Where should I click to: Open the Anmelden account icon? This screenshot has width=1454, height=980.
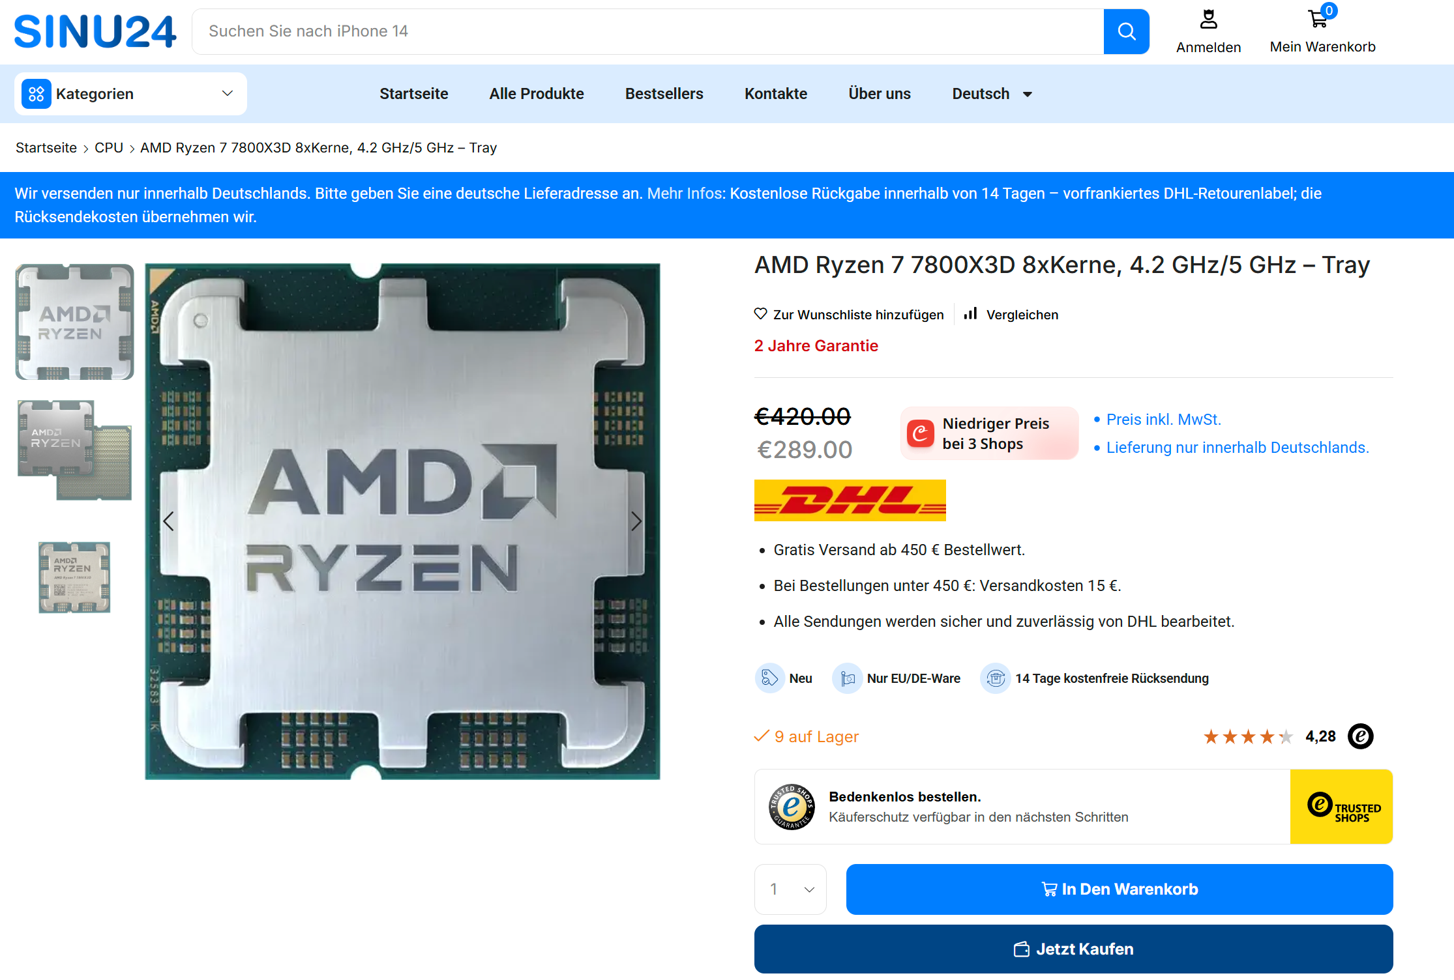(x=1208, y=20)
